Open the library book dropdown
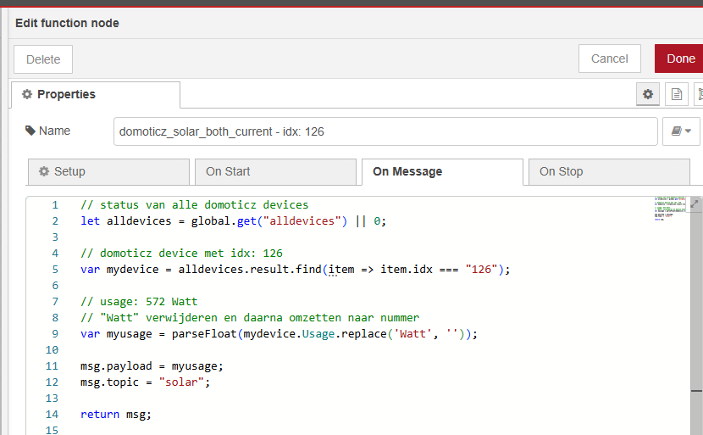The width and height of the screenshot is (703, 435). (681, 131)
